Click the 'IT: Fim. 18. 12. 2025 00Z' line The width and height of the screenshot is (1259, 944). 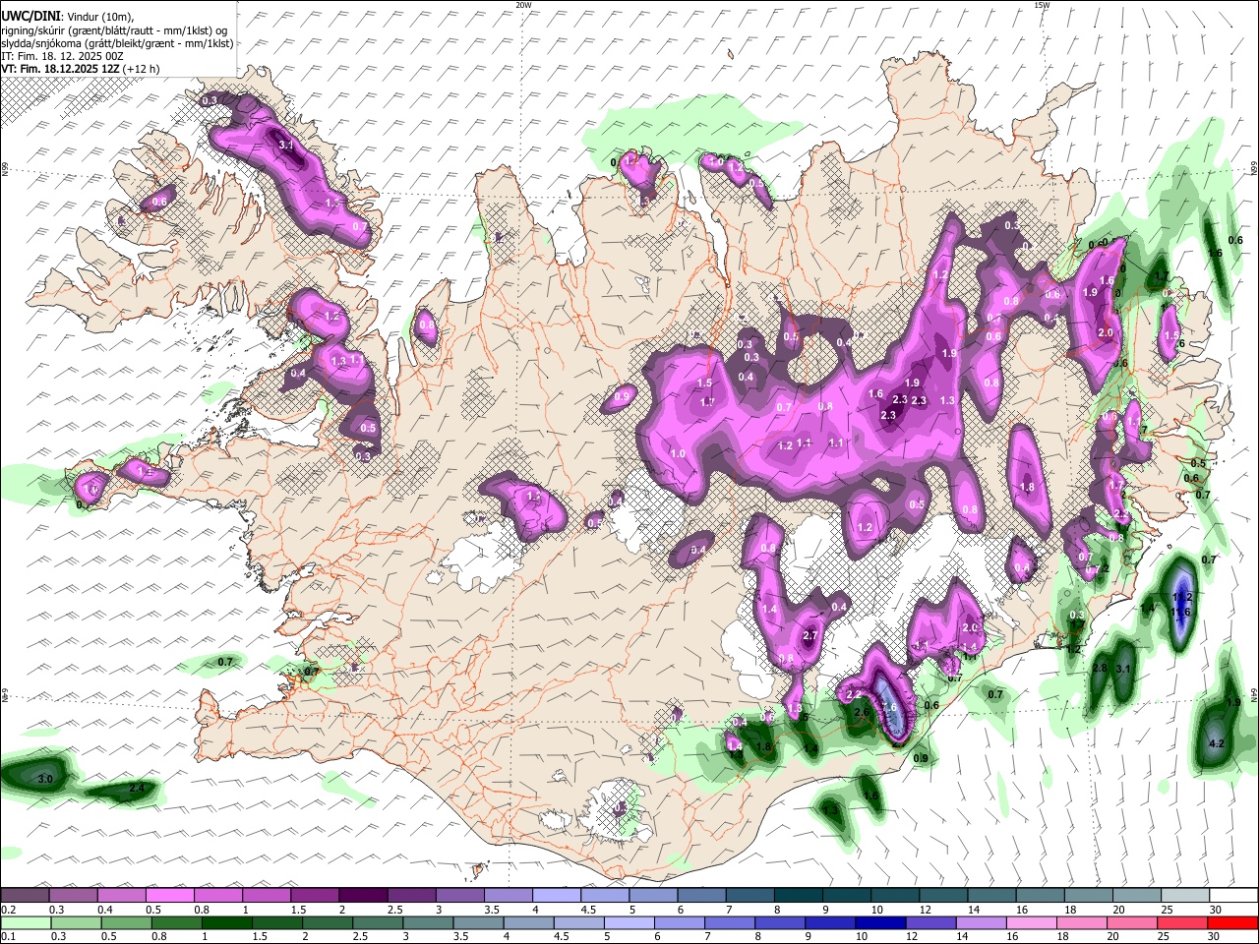point(62,56)
